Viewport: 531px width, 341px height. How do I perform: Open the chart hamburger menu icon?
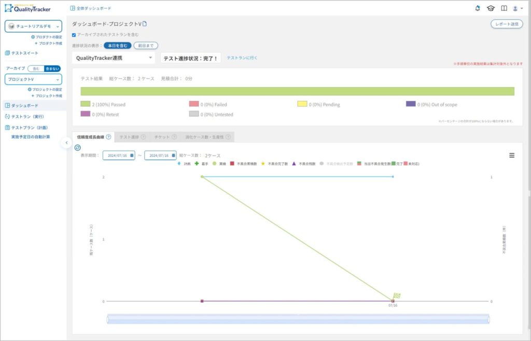(x=512, y=155)
